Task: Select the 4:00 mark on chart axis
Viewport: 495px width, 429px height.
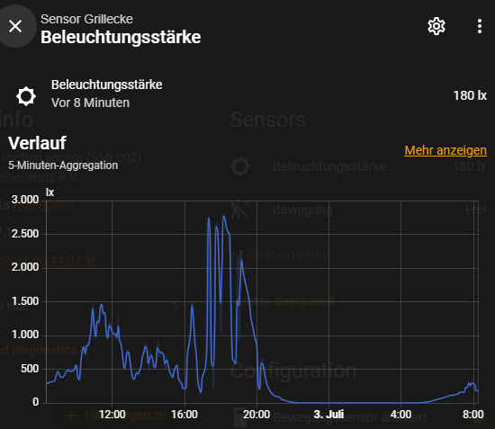Action: coord(400,415)
